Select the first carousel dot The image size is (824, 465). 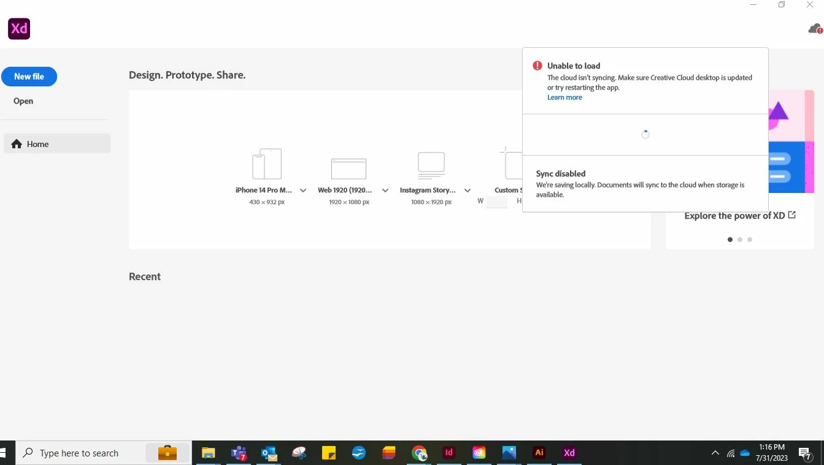point(730,240)
